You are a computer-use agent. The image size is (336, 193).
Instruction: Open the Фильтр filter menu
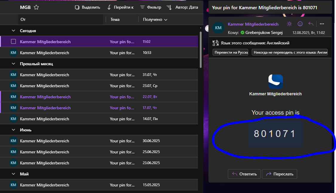coord(151,7)
